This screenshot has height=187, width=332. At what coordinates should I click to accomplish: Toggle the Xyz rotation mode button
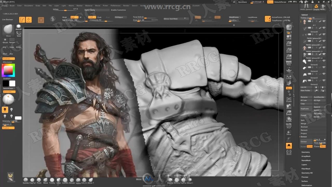tap(289, 88)
